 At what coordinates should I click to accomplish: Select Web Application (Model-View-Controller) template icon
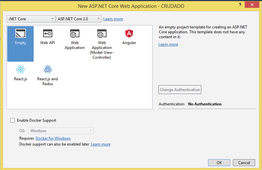point(102,34)
